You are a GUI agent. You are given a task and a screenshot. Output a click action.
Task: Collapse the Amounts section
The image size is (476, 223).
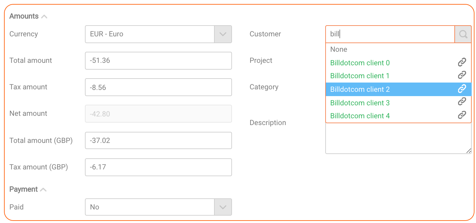tap(44, 17)
